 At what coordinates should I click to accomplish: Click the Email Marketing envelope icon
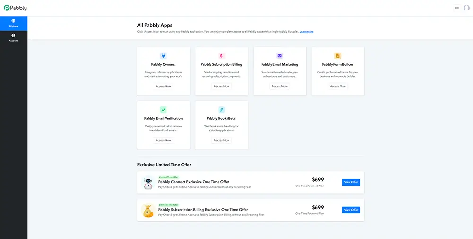280,56
